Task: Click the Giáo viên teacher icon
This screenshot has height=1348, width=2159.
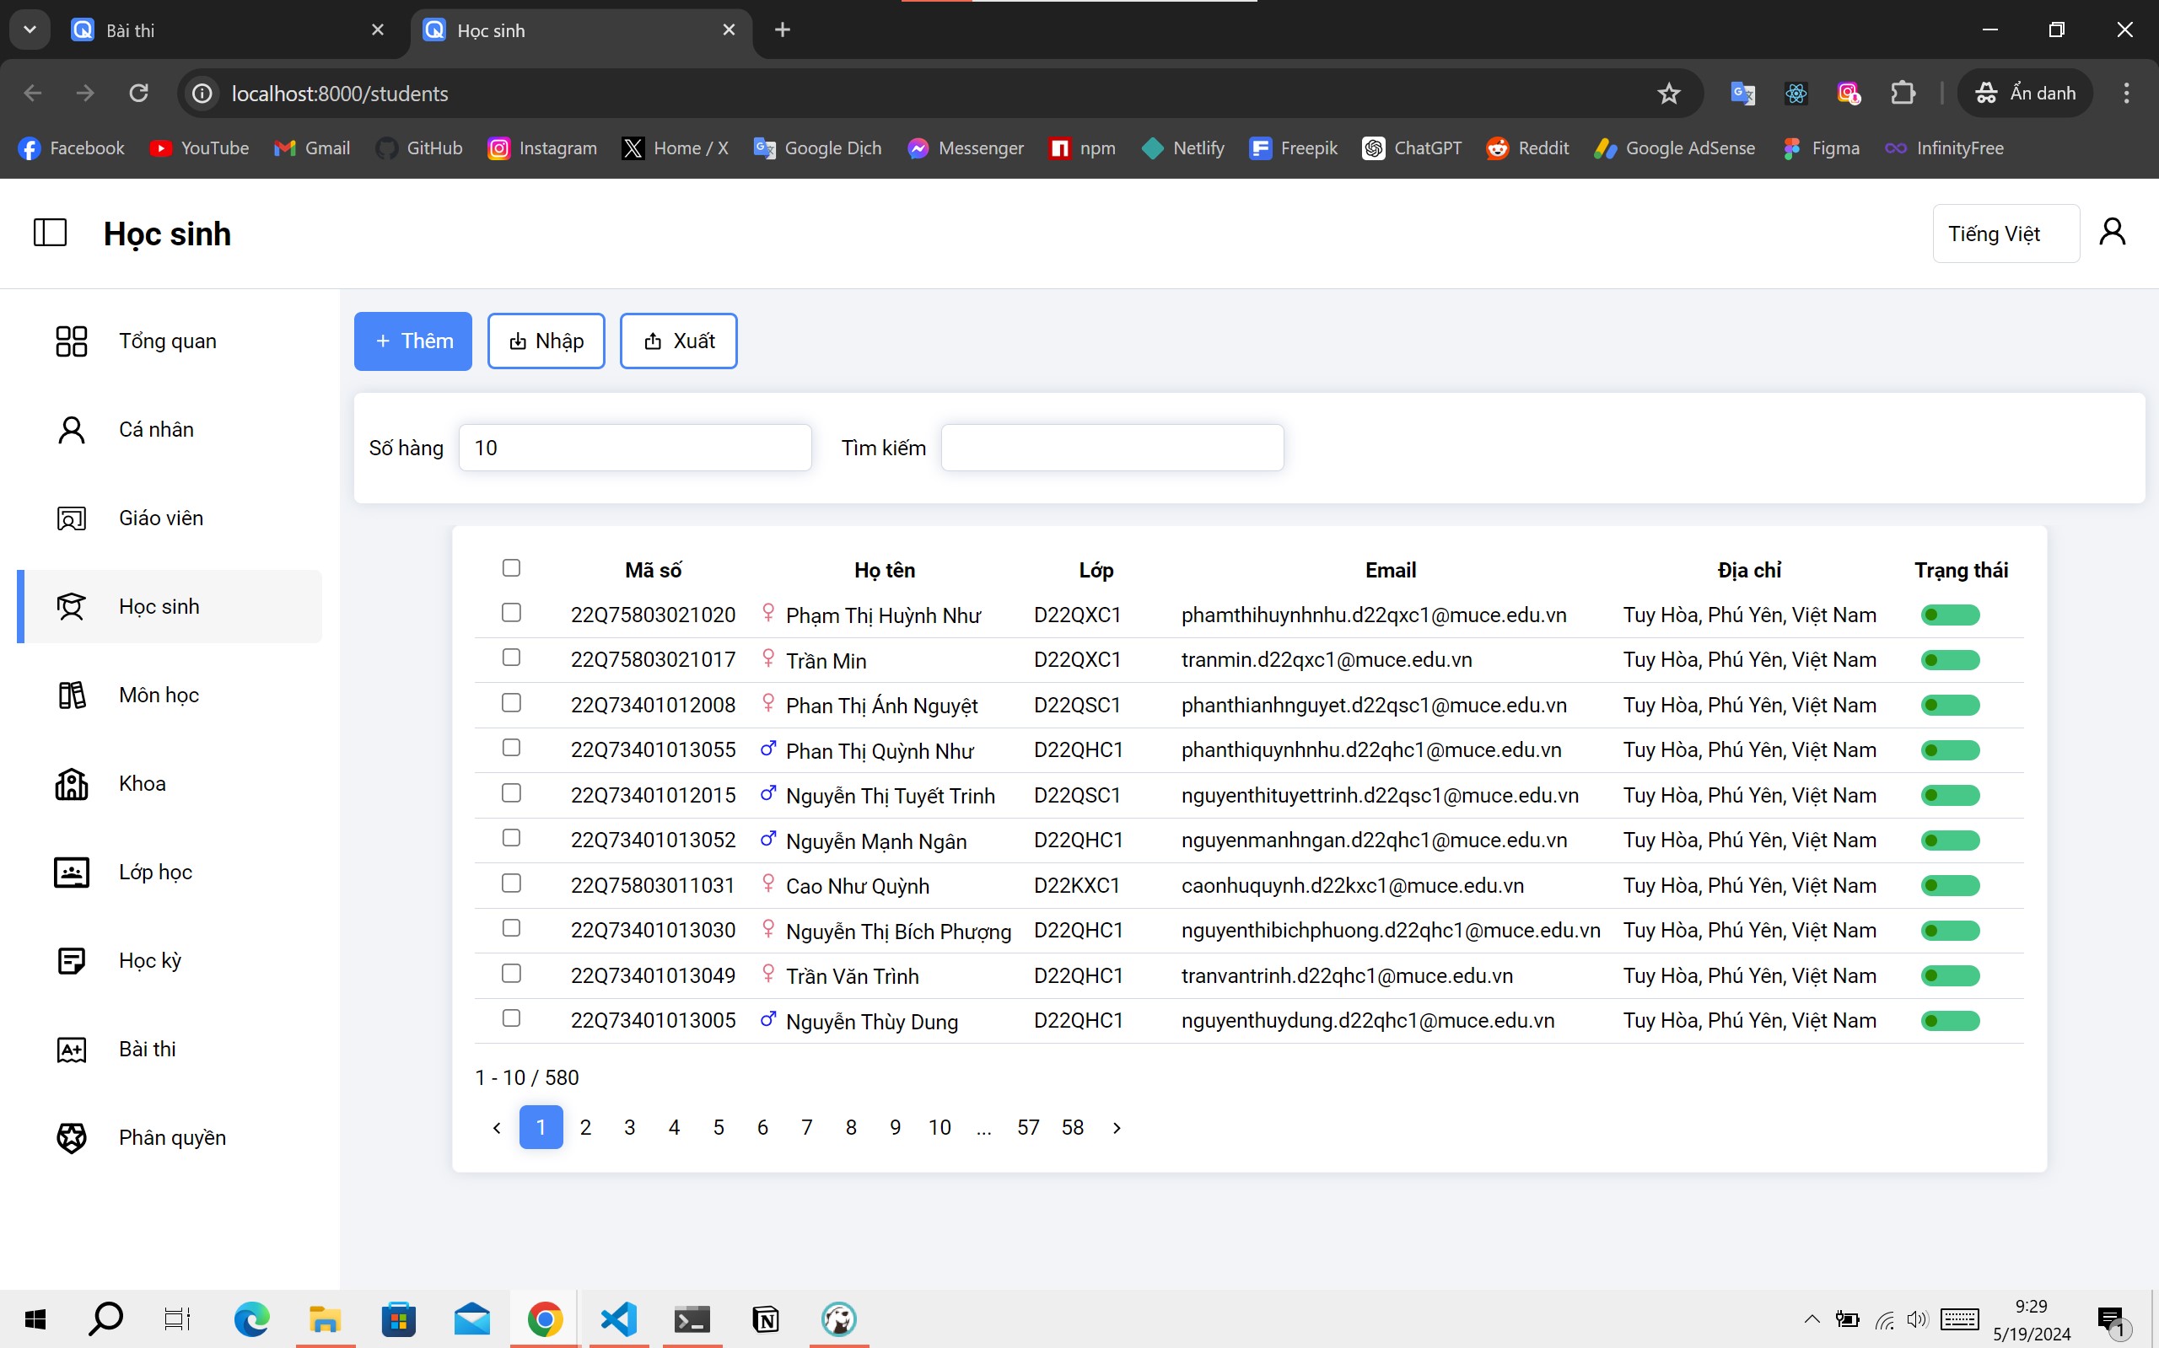Action: click(72, 517)
